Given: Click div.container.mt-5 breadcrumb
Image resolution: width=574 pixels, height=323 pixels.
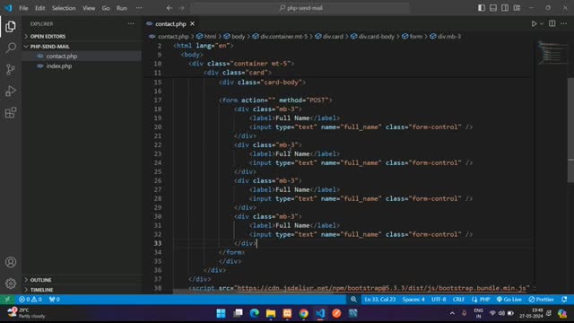Looking at the screenshot, I should tap(284, 36).
